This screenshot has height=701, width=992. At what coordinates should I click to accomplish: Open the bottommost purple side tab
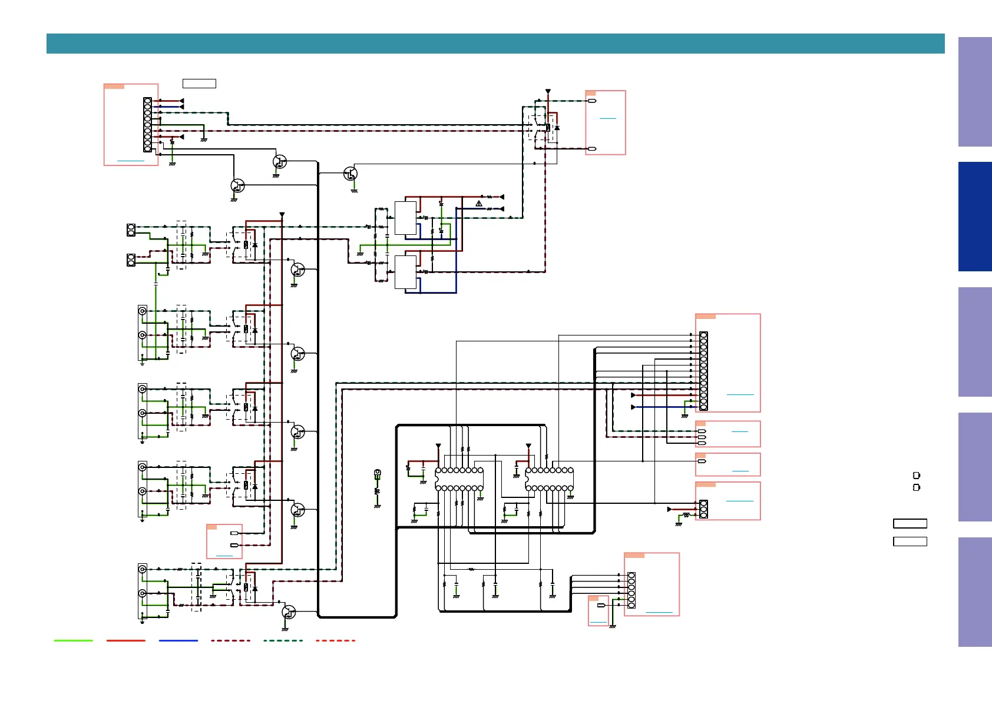pyautogui.click(x=975, y=592)
